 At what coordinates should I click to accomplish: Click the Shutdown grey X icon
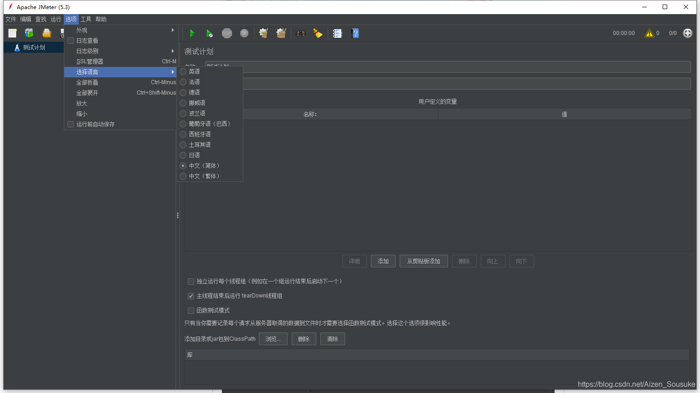(x=244, y=33)
